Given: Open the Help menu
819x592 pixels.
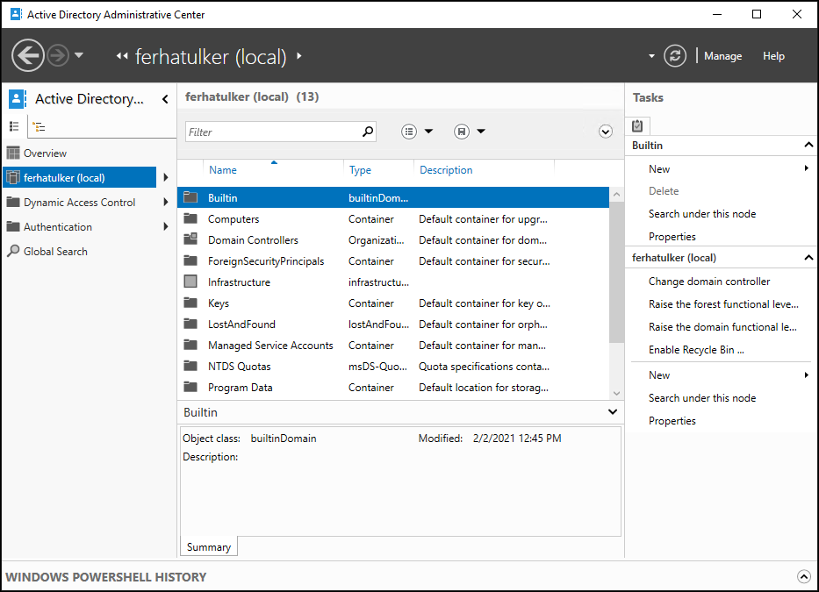Looking at the screenshot, I should [773, 56].
